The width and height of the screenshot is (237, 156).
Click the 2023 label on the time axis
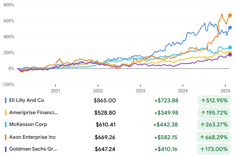140,90
